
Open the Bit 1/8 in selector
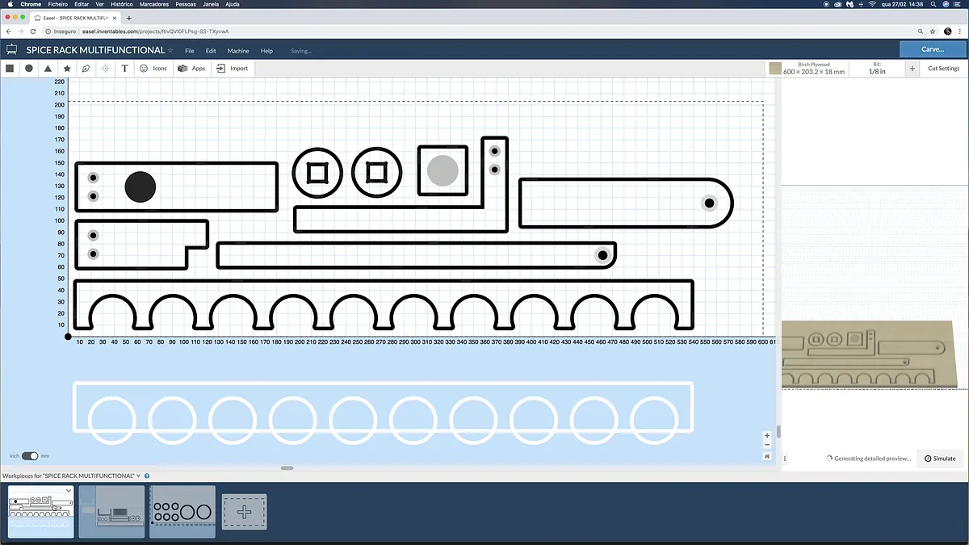[877, 69]
